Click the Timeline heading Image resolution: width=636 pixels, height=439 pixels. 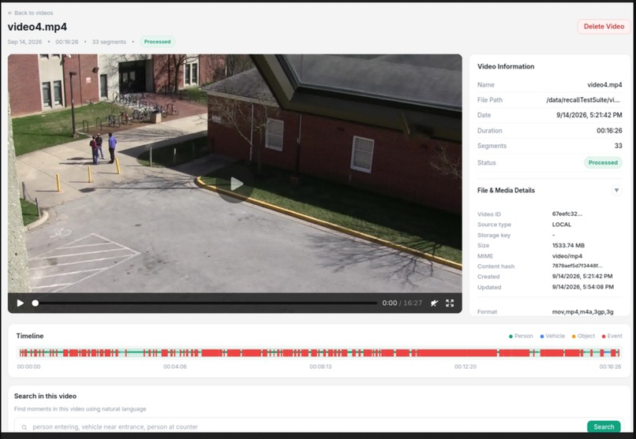[30, 336]
